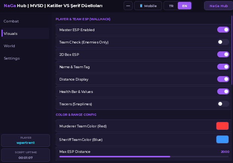233x163 pixels.
Task: Select the EN language option
Action: tap(185, 6)
